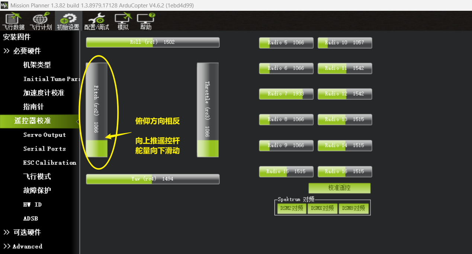Select 安装固件 in the sidebar

click(17, 37)
